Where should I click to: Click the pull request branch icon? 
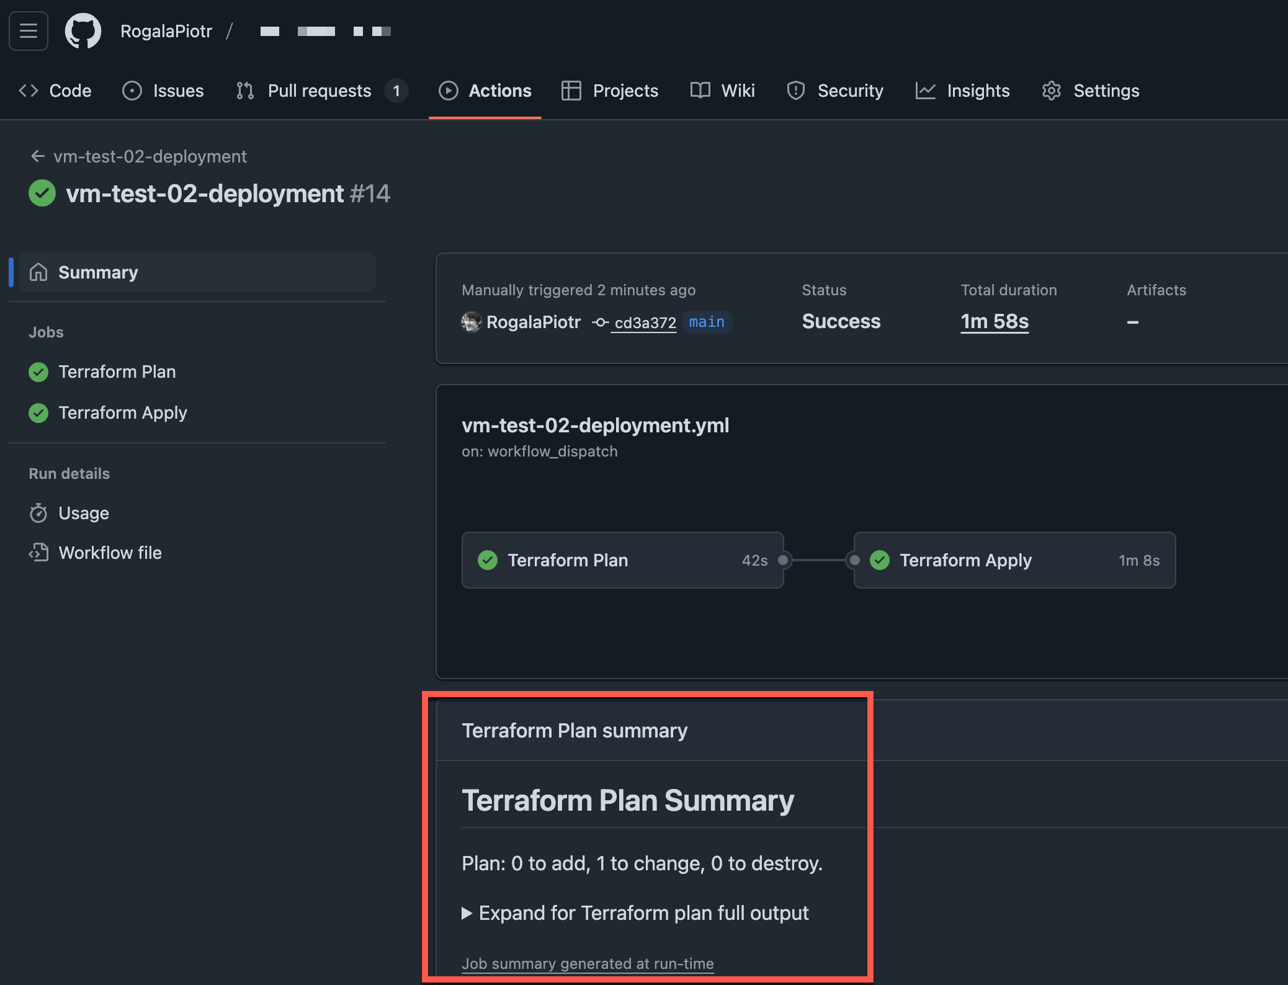(x=245, y=91)
